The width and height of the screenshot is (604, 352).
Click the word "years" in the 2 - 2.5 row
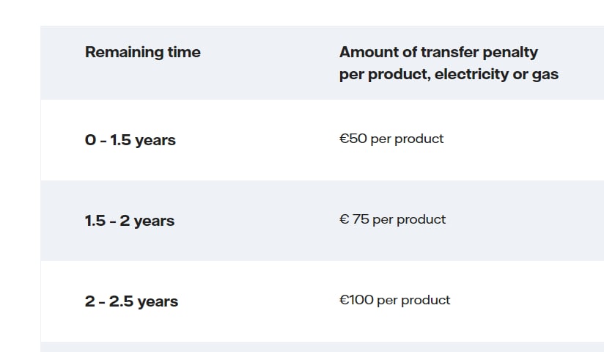point(158,302)
